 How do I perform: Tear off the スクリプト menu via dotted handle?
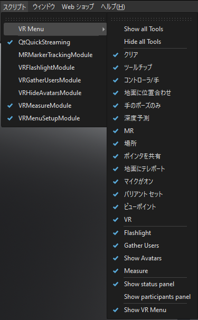[x=55, y=20]
